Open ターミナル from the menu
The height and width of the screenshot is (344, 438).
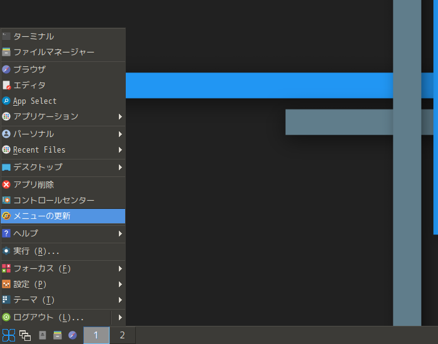coord(63,36)
